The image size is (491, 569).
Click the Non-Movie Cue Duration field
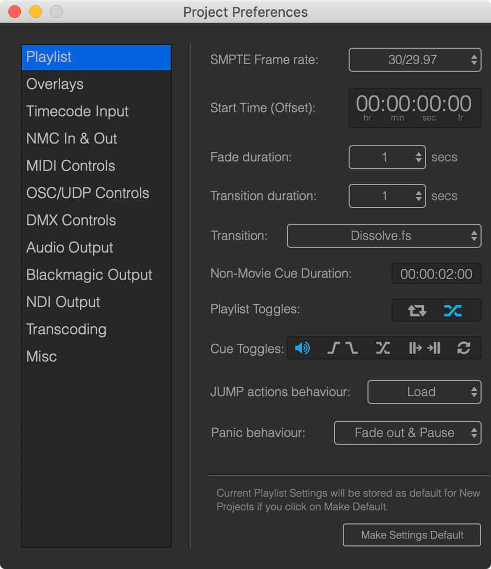click(436, 274)
